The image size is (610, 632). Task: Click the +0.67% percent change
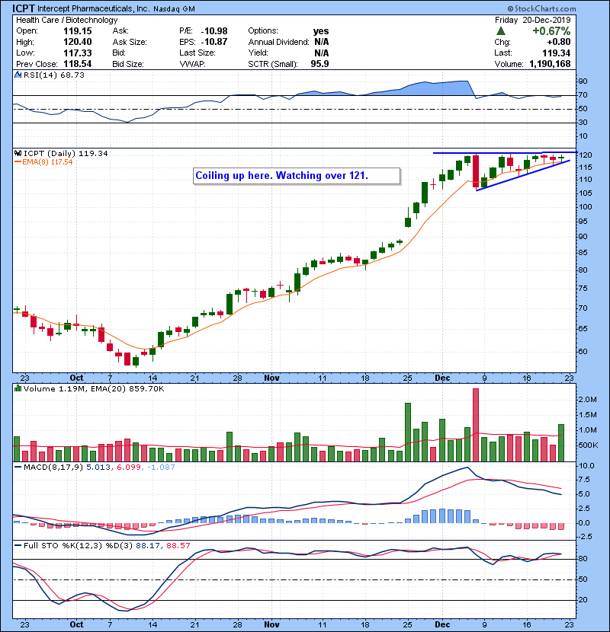[x=551, y=31]
